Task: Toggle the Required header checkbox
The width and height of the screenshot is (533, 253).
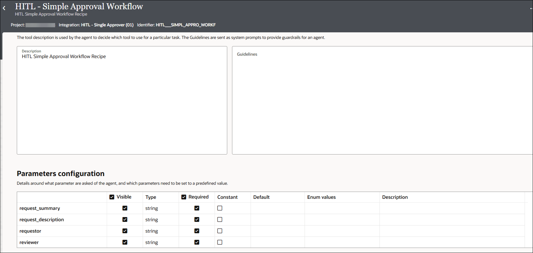Action: (184, 197)
